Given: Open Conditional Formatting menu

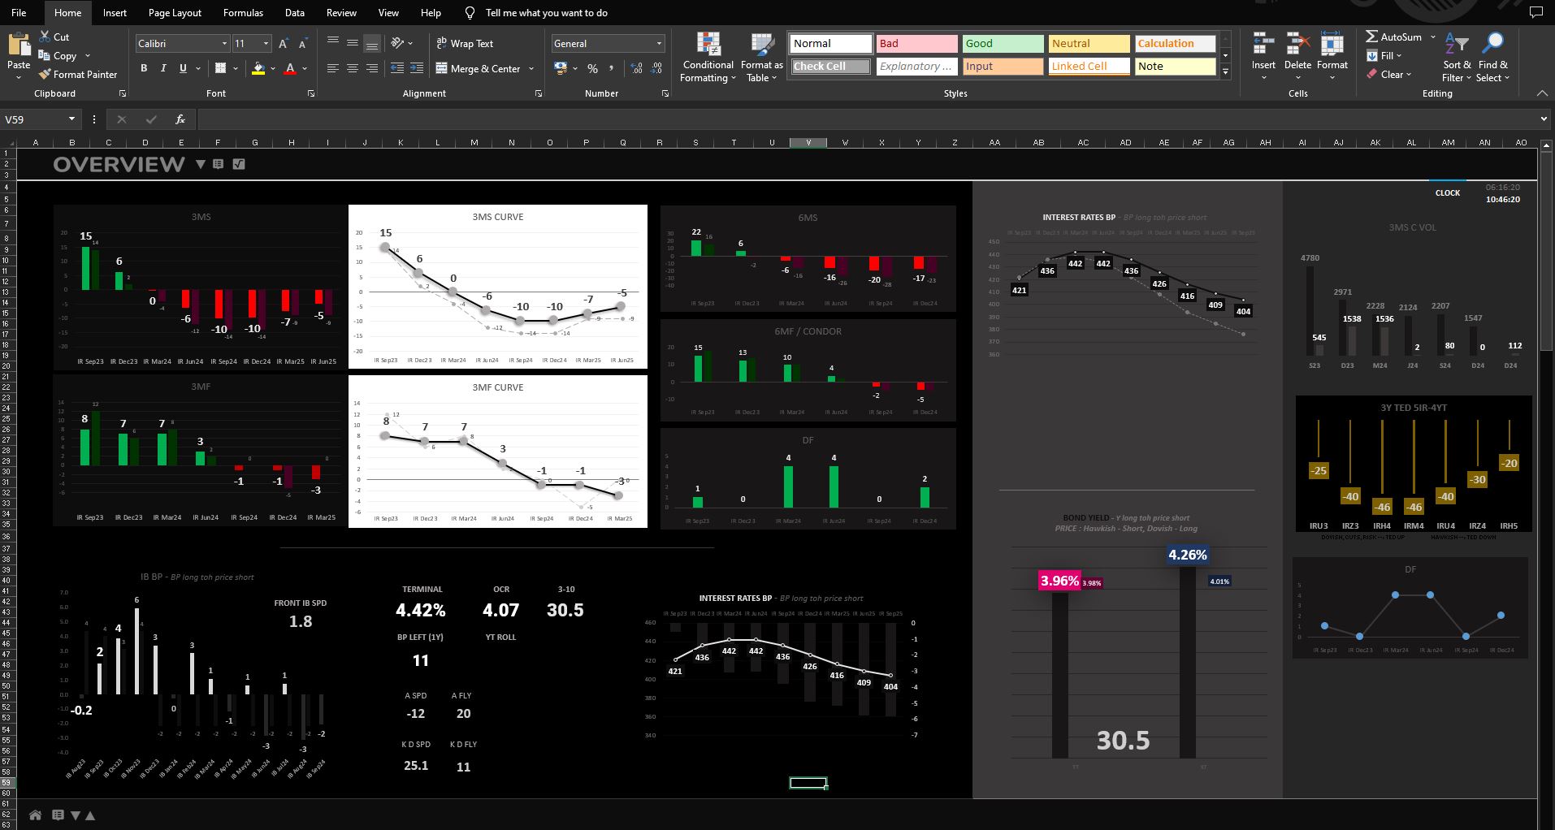Looking at the screenshot, I should click(708, 58).
